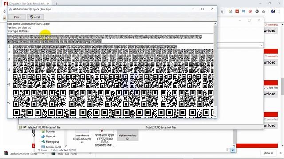The height and width of the screenshot is (159, 284).
Task: Click the red compass extension icon
Action: [x=250, y=11]
